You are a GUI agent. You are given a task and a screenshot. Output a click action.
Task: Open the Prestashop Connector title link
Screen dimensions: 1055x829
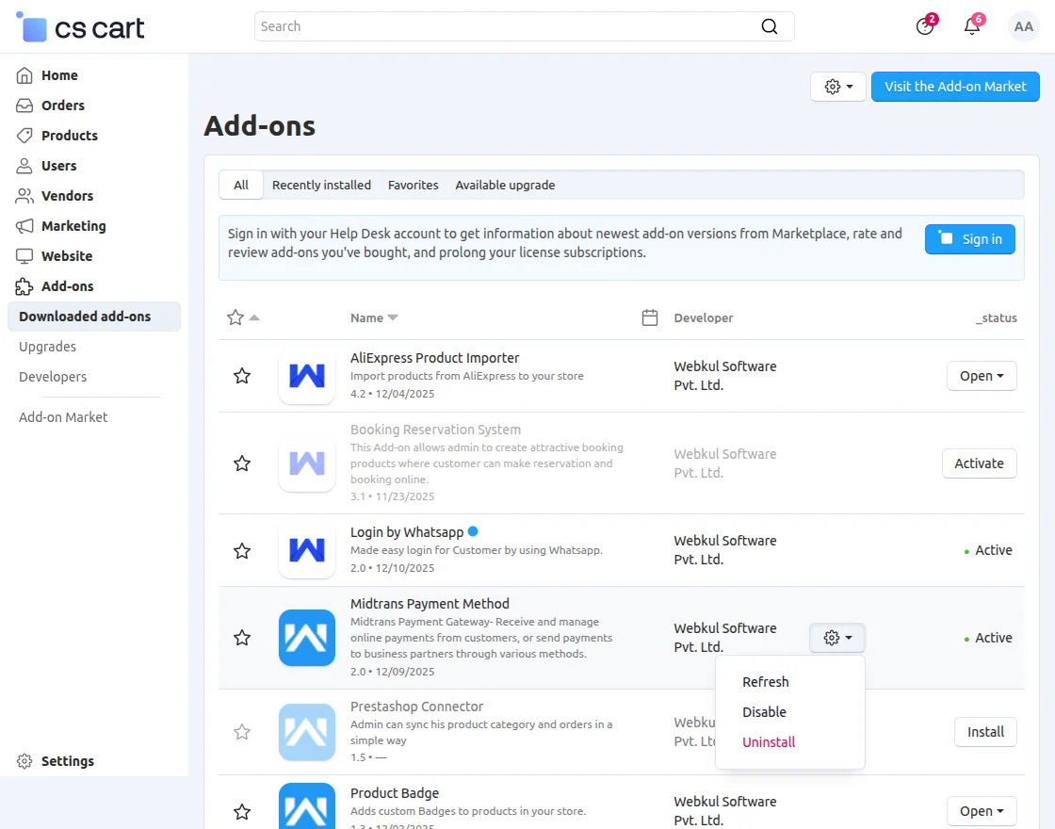point(416,707)
